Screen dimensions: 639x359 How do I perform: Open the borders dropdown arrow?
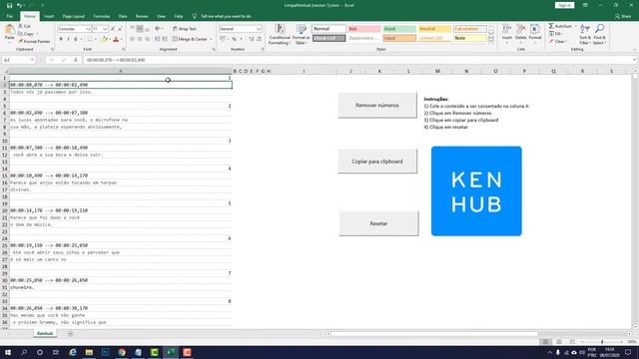pyautogui.click(x=96, y=39)
